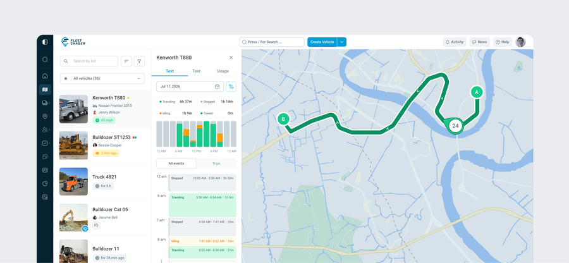This screenshot has width=569, height=263.
Task: Click the 45 mph speed badge
Action: pos(104,120)
